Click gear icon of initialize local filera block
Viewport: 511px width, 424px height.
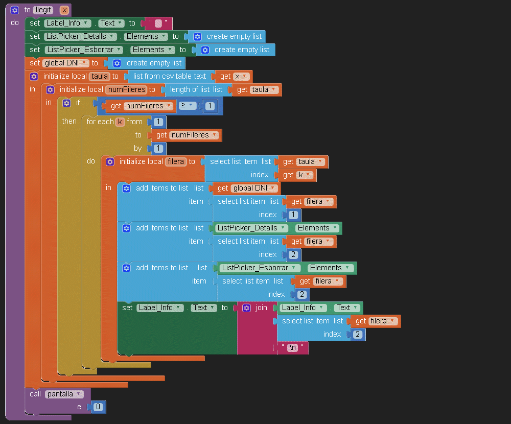coord(110,161)
